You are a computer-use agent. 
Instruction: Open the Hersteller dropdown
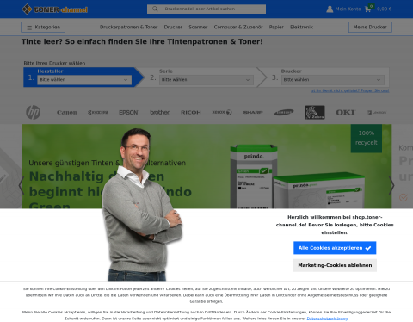pyautogui.click(x=84, y=80)
